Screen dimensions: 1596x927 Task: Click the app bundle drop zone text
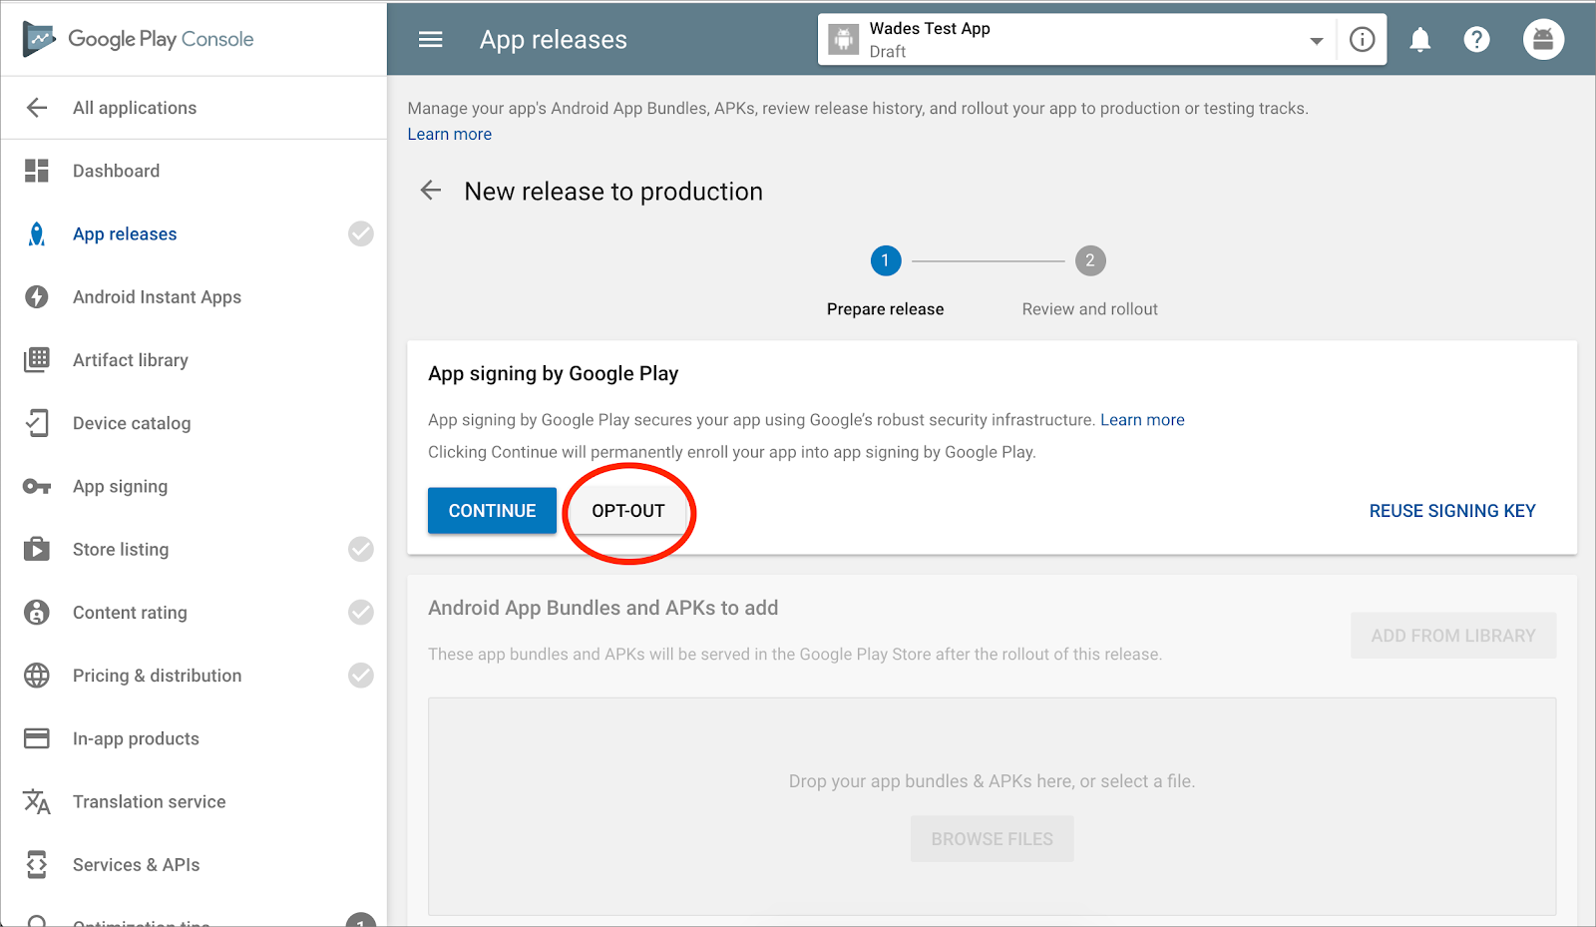pyautogui.click(x=993, y=781)
